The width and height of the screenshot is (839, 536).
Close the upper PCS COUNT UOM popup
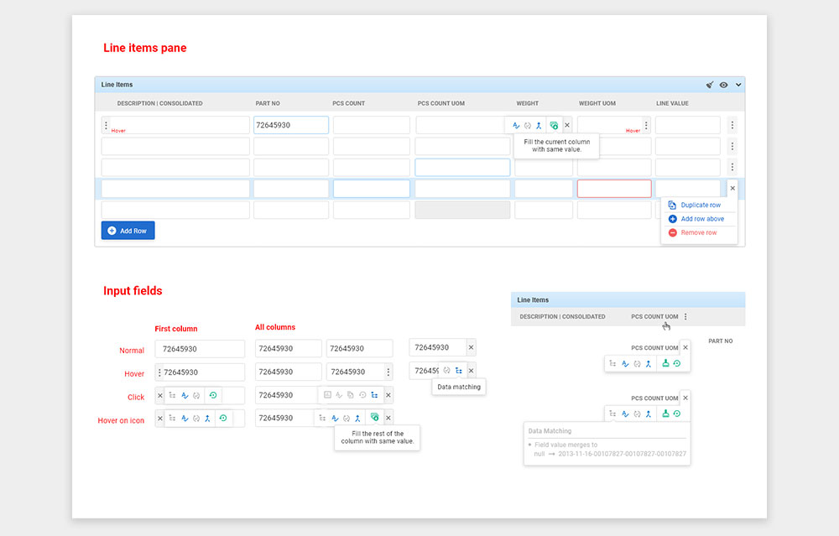pyautogui.click(x=685, y=347)
